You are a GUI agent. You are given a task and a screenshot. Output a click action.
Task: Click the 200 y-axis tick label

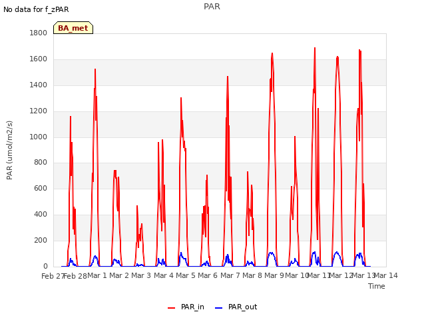41,240
